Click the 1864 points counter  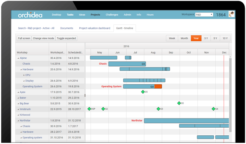point(221,15)
